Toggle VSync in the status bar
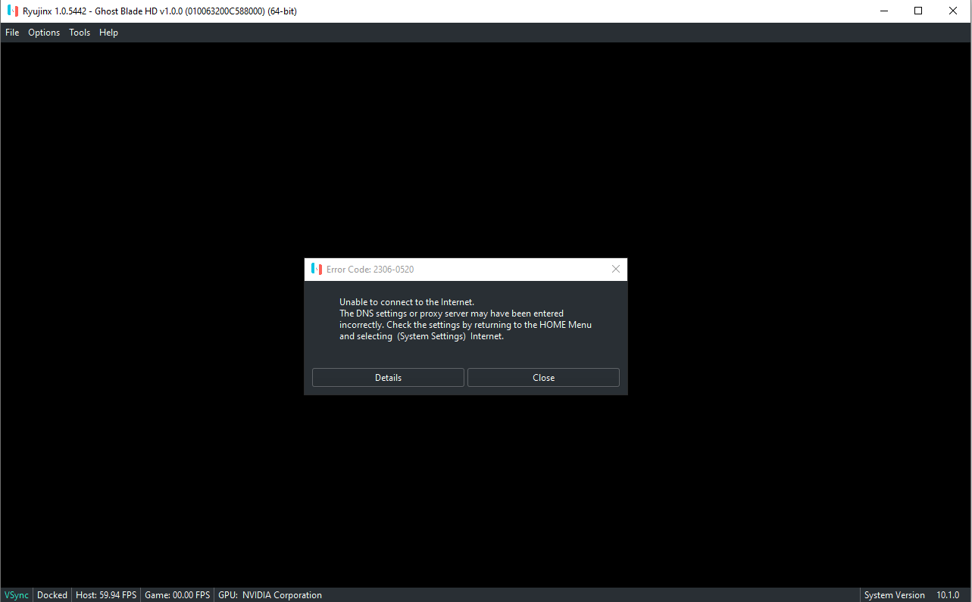972x602 pixels. click(x=17, y=595)
